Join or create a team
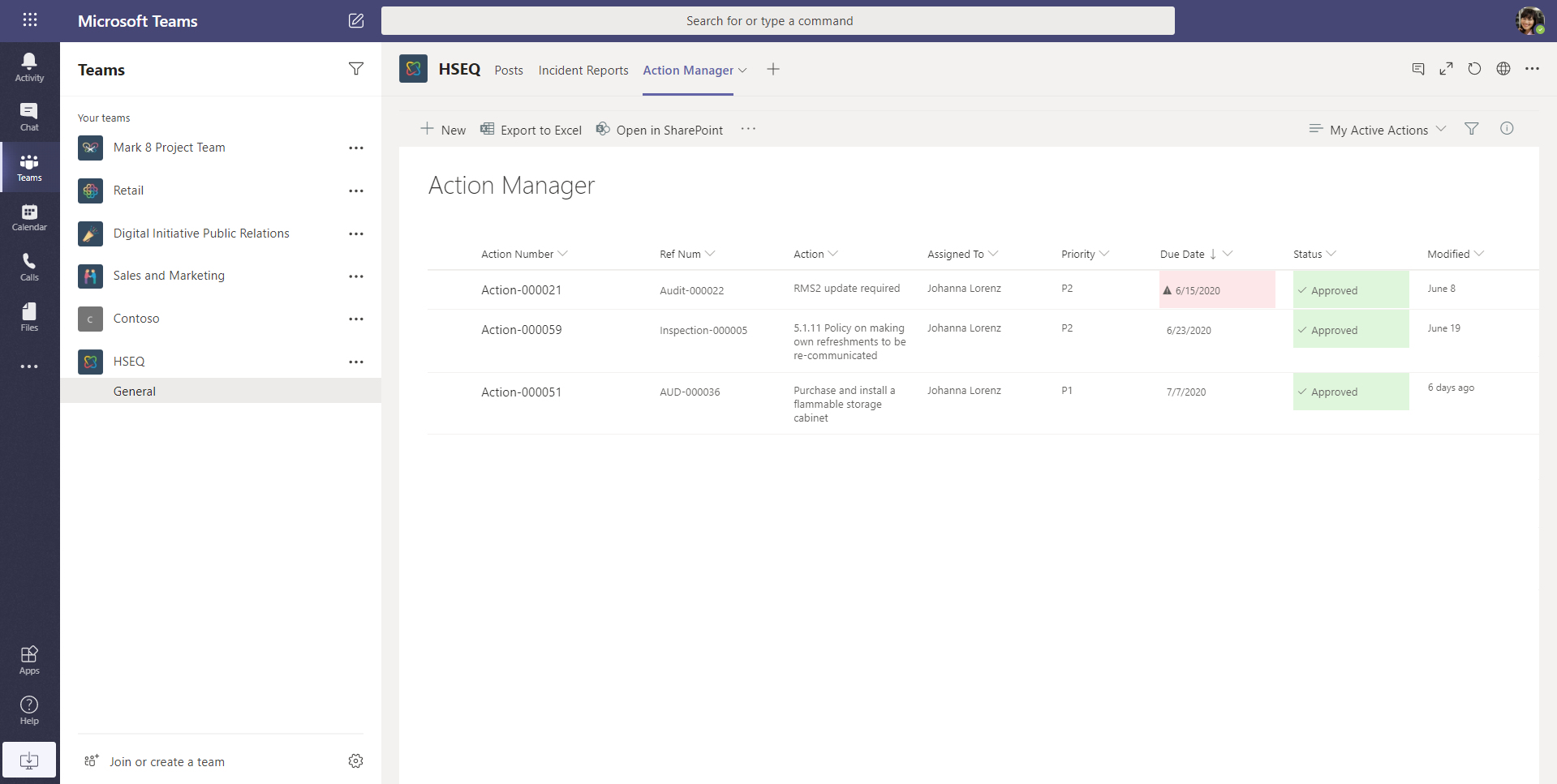 [154, 762]
